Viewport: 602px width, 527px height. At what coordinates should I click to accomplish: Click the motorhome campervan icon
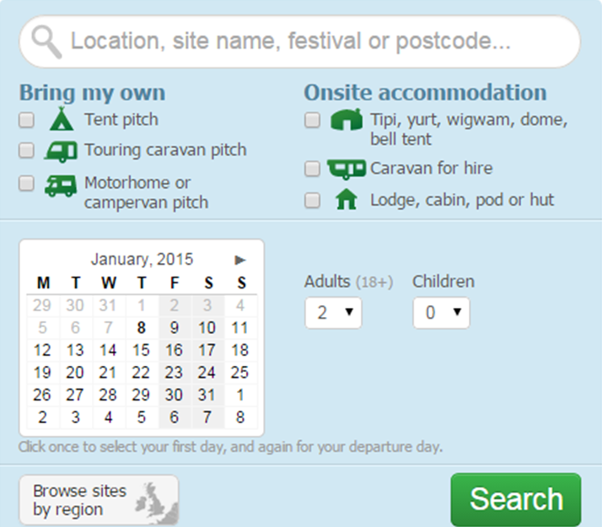61,185
